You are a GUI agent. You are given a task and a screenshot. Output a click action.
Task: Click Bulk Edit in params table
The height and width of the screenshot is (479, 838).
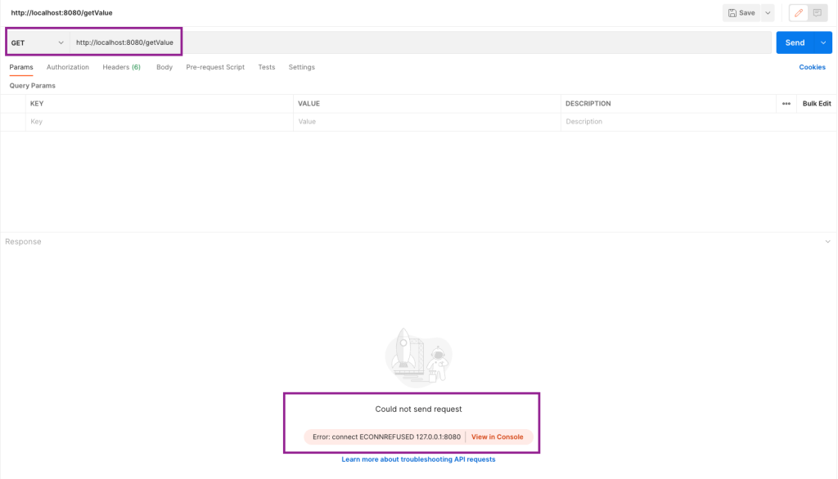click(x=817, y=104)
